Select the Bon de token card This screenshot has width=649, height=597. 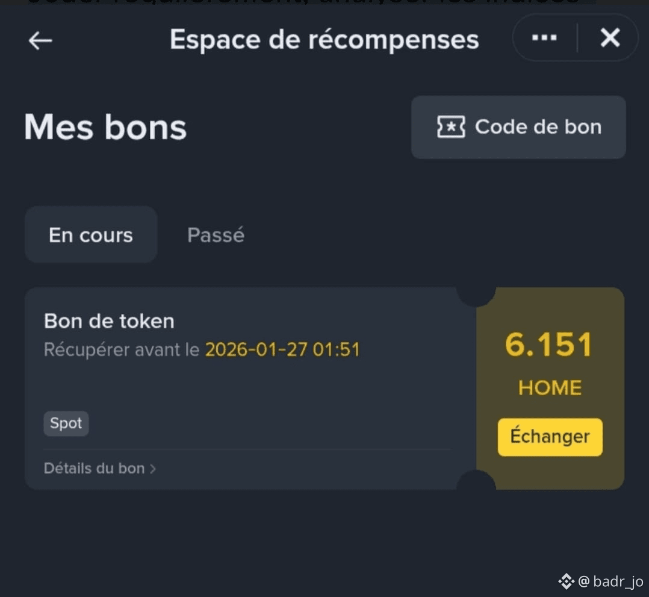click(x=241, y=386)
